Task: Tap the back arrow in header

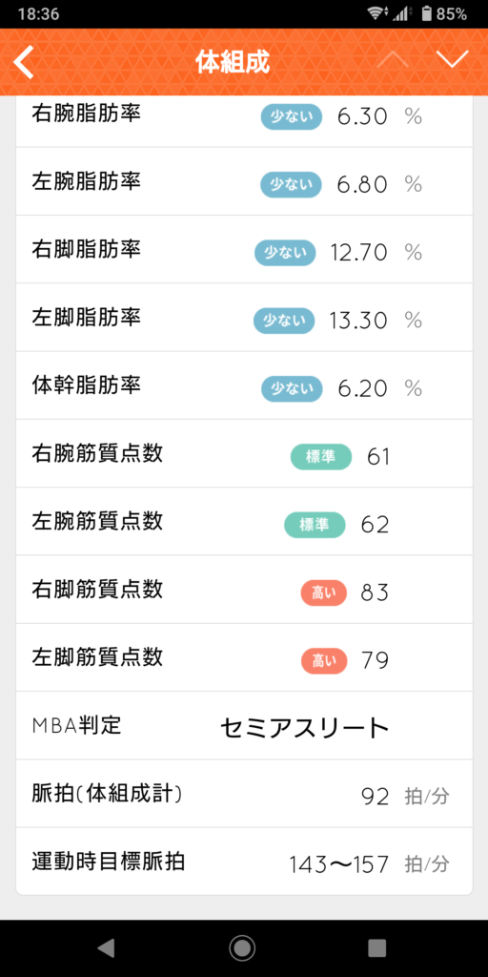Action: click(x=23, y=62)
